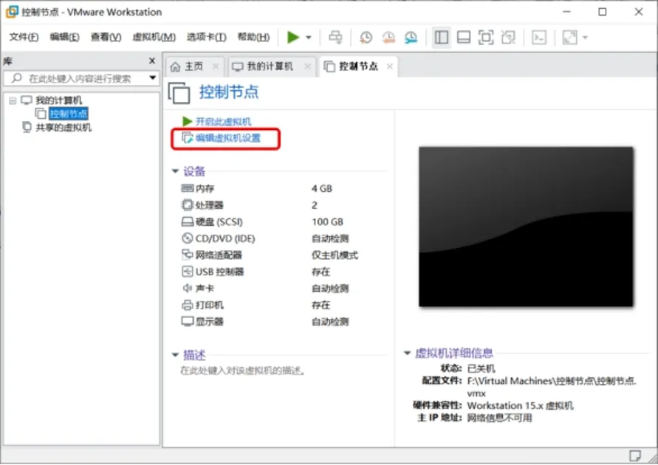Open the 虚拟机(M) menu
Image resolution: width=658 pixels, height=465 pixels.
(x=154, y=38)
